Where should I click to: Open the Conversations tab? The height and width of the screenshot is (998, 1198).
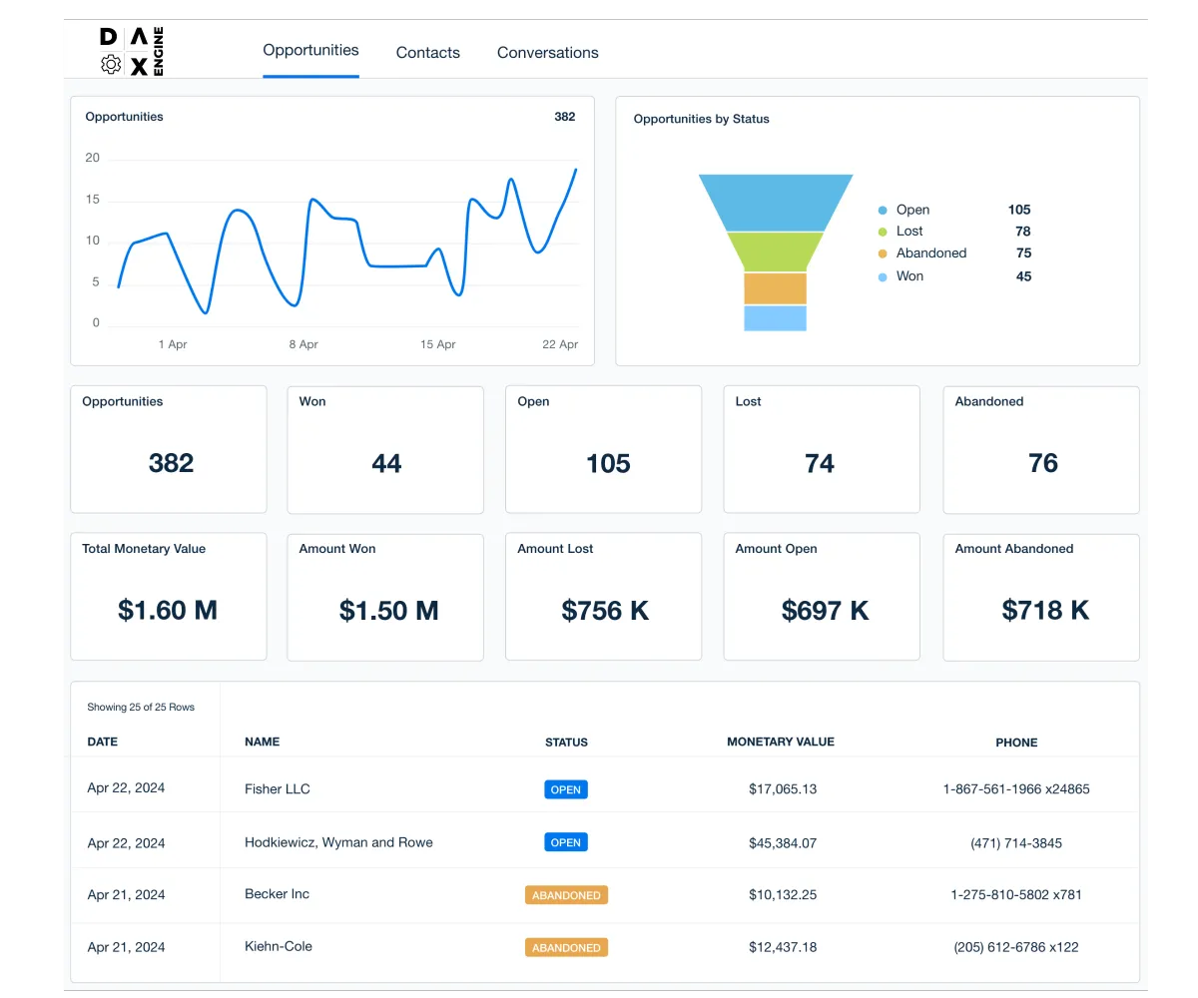pyautogui.click(x=548, y=53)
